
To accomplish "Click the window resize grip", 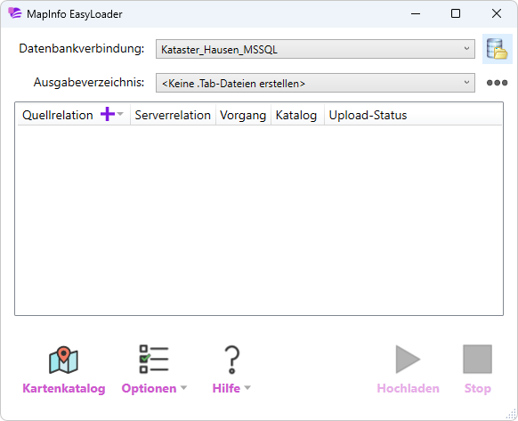I will [x=512, y=414].
